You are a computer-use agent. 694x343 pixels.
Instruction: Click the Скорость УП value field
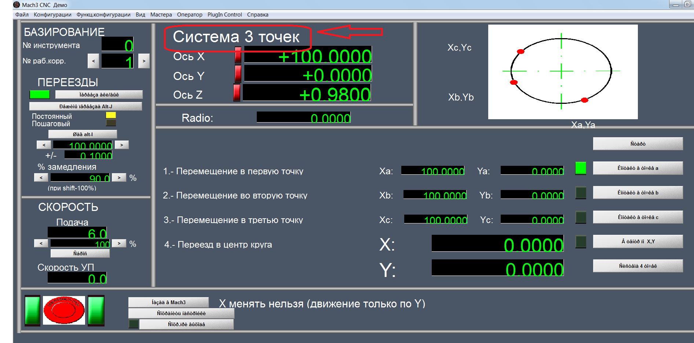pos(77,278)
